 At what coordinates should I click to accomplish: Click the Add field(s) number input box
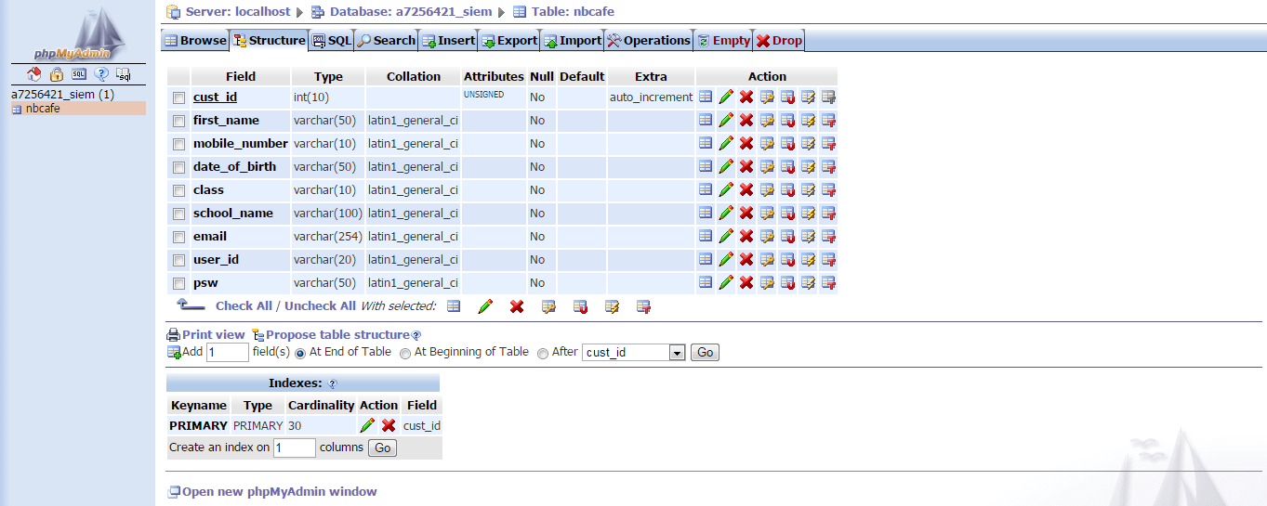(x=227, y=353)
